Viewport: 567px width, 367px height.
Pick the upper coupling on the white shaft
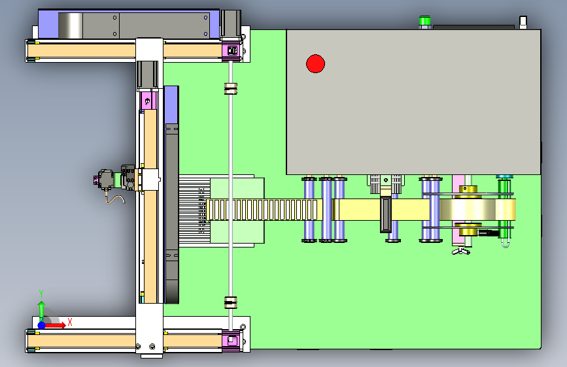tap(230, 89)
